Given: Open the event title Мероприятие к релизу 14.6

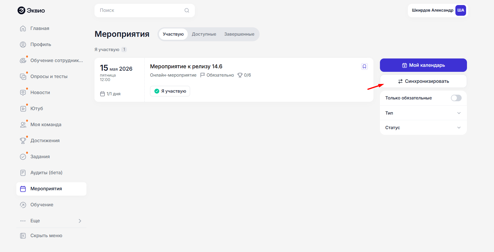Looking at the screenshot, I should [x=186, y=66].
